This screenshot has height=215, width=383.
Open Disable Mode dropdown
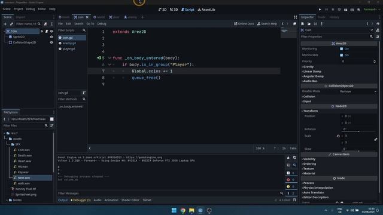coord(358,91)
